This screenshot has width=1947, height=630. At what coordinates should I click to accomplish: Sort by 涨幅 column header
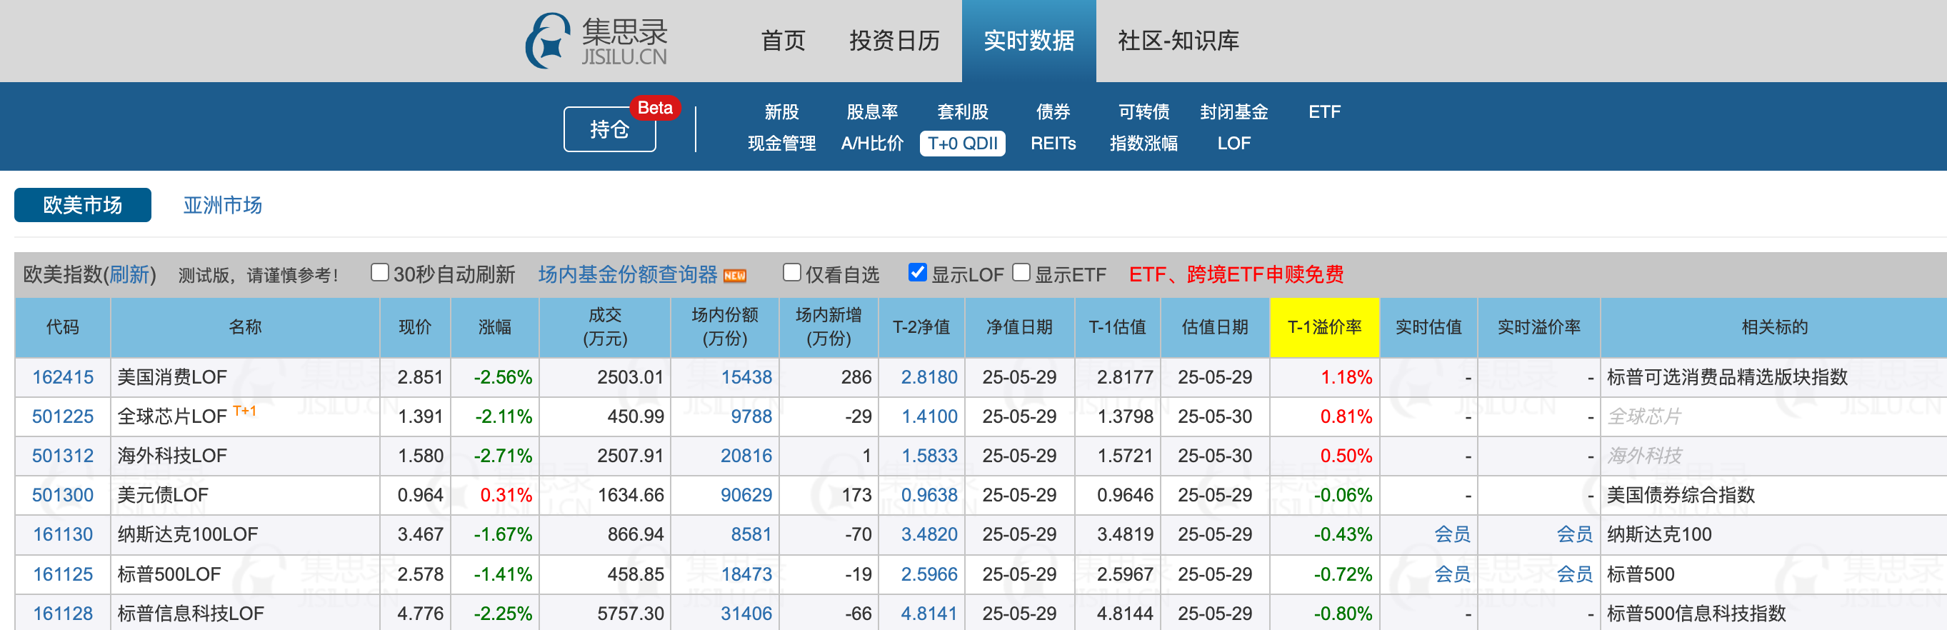494,326
